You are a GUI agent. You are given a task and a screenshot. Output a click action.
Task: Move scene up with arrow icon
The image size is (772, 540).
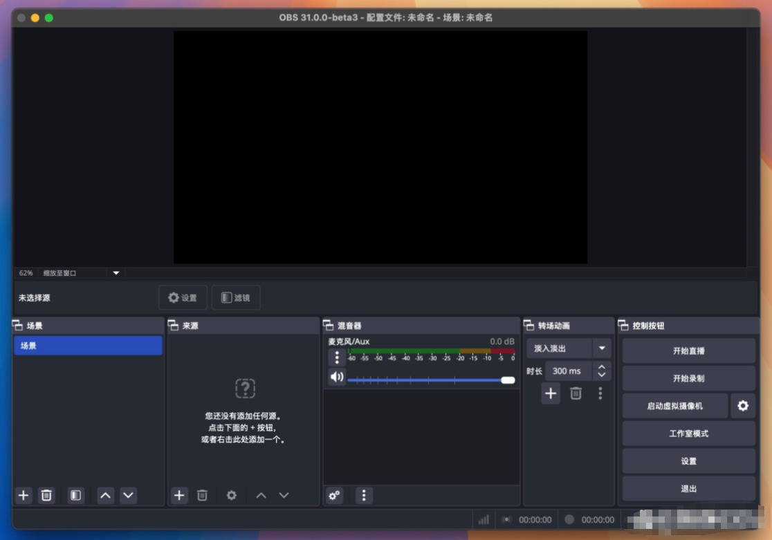pos(105,495)
